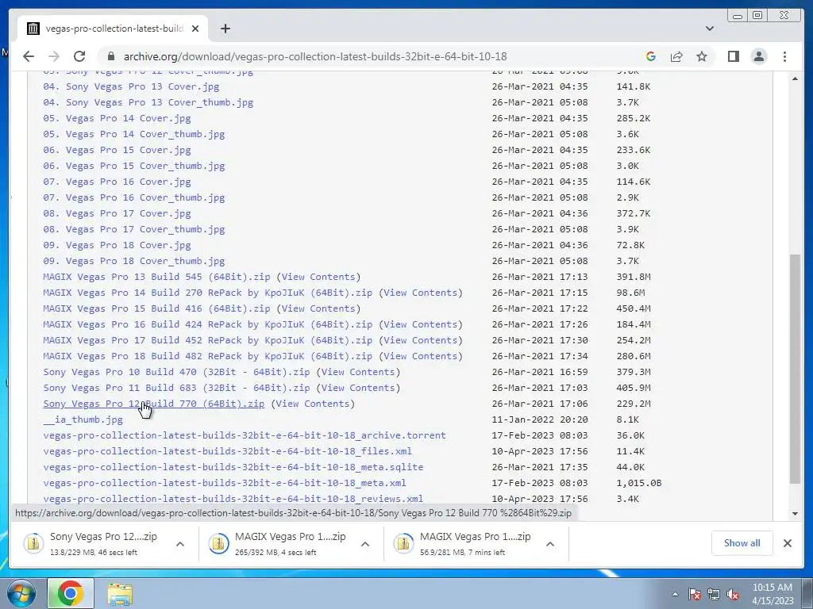Download Sony Vegas Pro 12 Build 770 zip

click(x=153, y=404)
